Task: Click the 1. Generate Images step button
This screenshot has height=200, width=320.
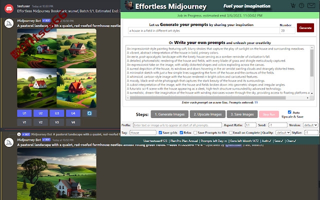Action: [x=169, y=114]
